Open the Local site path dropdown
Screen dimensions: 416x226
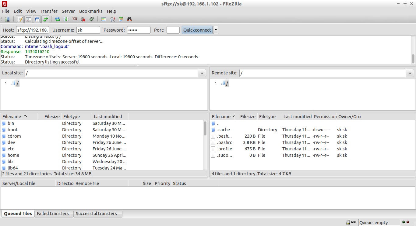pos(202,73)
